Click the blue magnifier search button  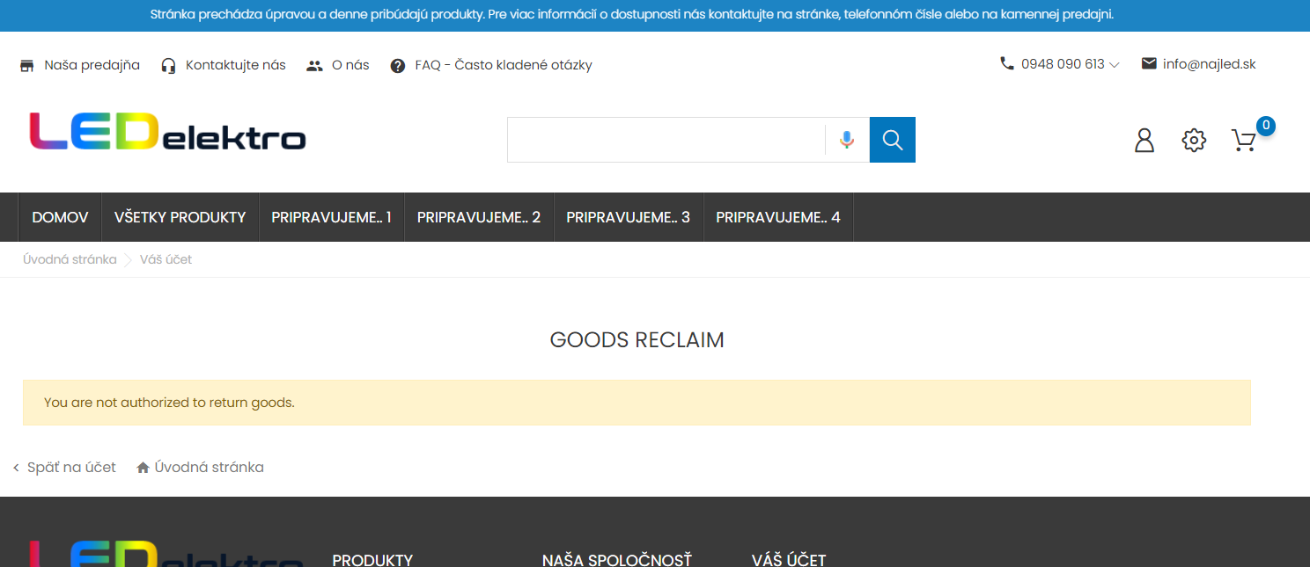(x=893, y=140)
